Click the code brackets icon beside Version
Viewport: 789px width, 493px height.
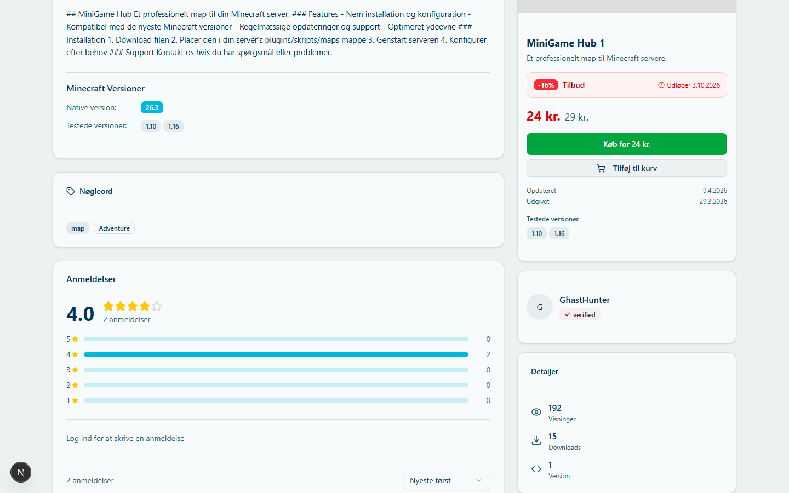point(536,469)
